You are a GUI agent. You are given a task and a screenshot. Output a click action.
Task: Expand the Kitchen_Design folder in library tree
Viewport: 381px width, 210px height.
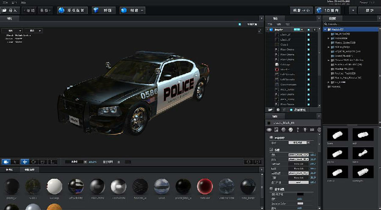pos(329,47)
